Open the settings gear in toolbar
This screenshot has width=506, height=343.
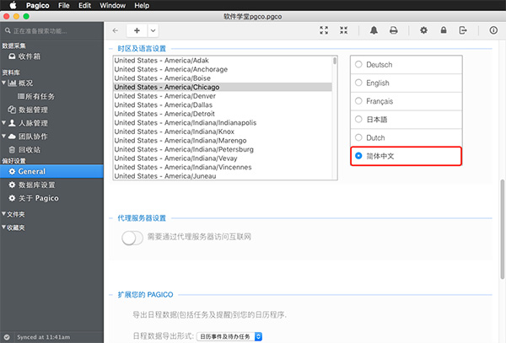(x=423, y=30)
